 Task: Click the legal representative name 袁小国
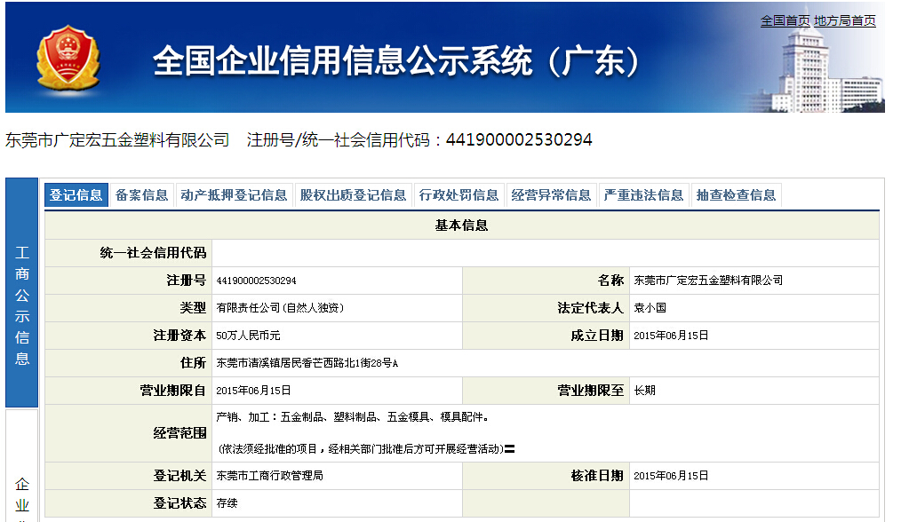[650, 308]
